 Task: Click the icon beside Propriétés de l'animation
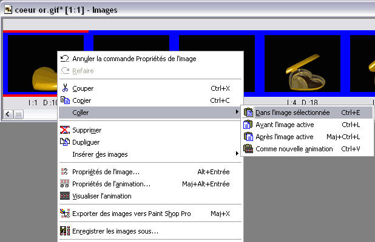pyautogui.click(x=64, y=183)
